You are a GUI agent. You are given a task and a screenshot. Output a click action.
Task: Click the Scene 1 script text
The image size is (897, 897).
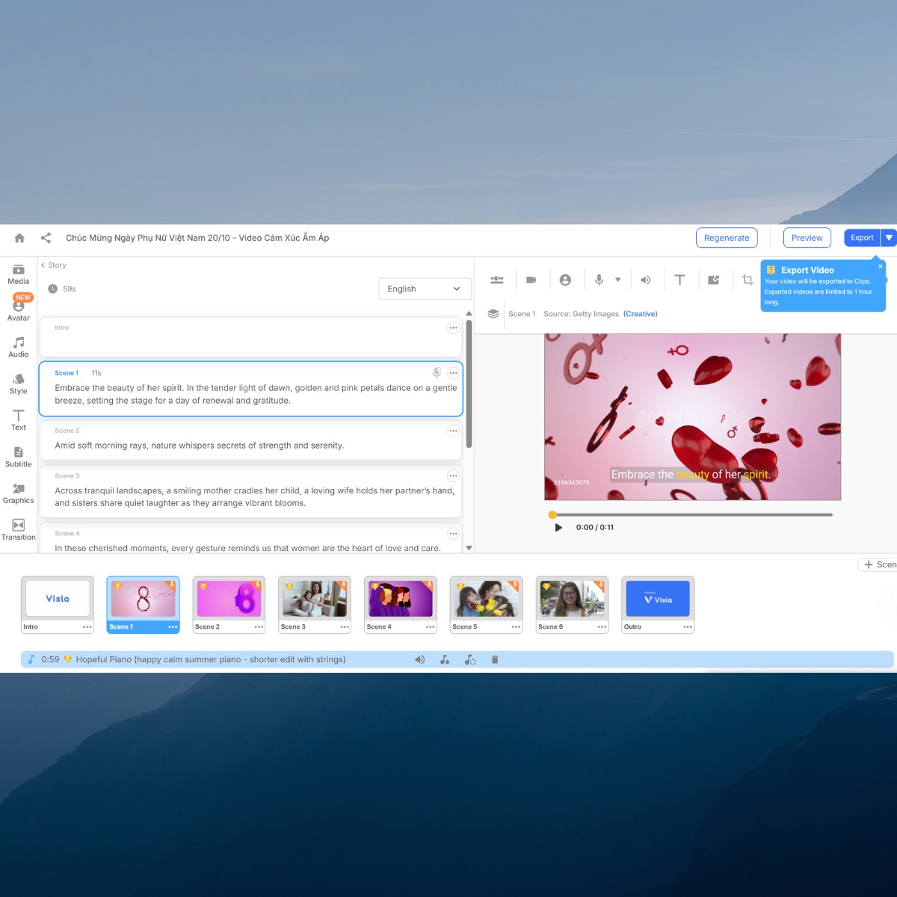coord(256,394)
